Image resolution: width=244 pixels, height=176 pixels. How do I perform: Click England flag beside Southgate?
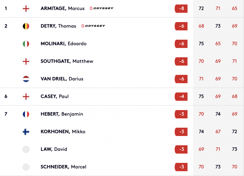(26, 62)
